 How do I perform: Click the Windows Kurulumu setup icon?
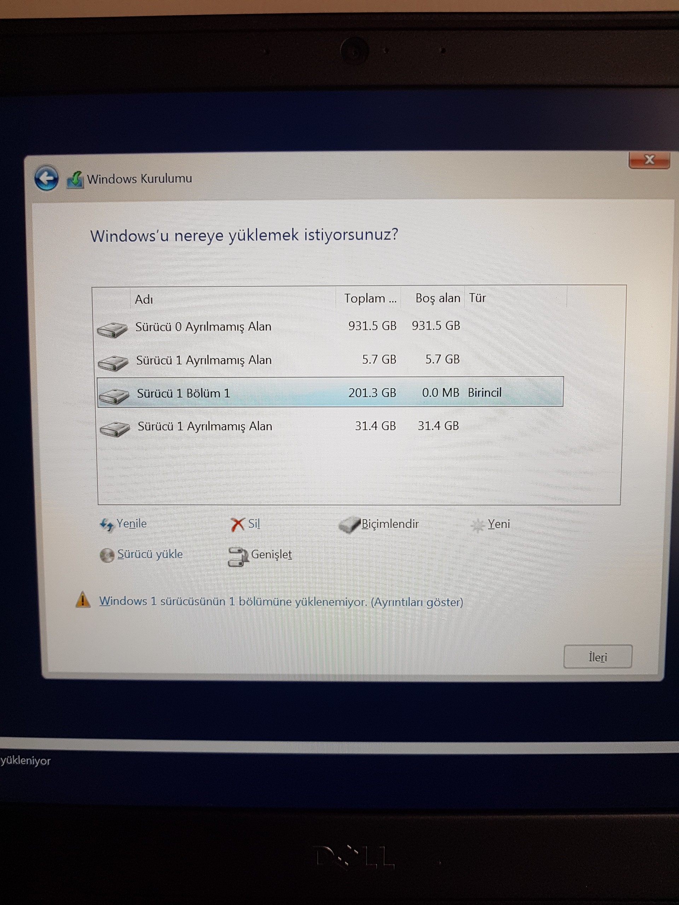click(x=75, y=180)
